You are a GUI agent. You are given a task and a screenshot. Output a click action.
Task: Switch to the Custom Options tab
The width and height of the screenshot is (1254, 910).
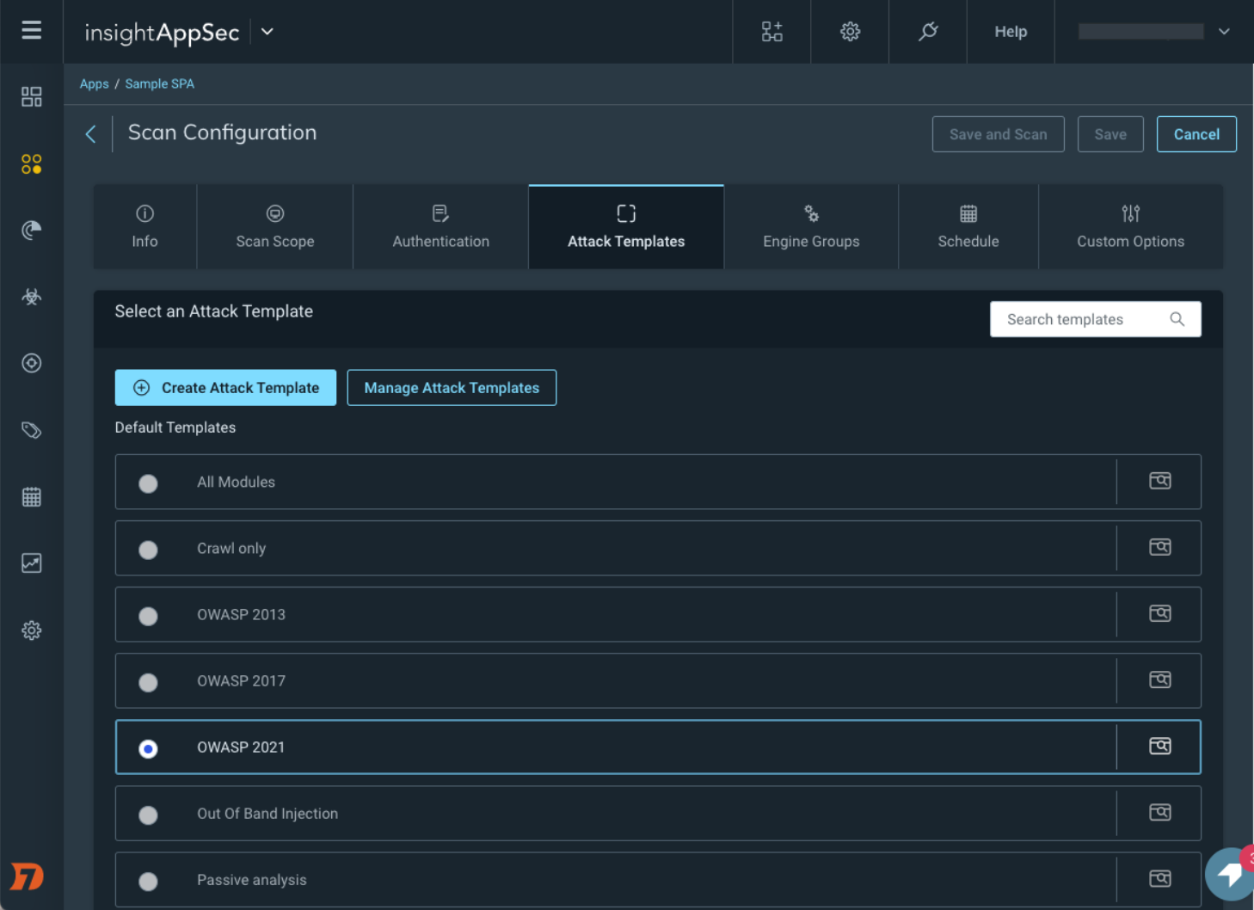(1130, 227)
